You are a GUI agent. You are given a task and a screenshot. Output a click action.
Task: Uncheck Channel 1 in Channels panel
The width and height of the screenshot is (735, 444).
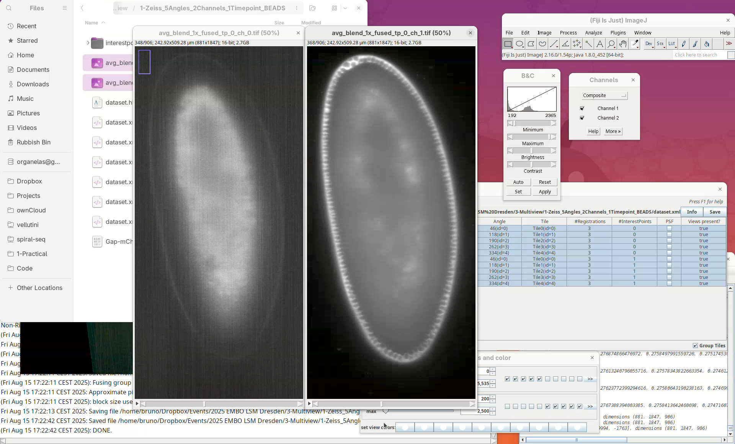click(x=582, y=109)
